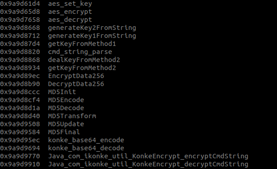
Task: Click address 0x9a9d8cf4 beside MD5Encode
Action: click(x=20, y=100)
